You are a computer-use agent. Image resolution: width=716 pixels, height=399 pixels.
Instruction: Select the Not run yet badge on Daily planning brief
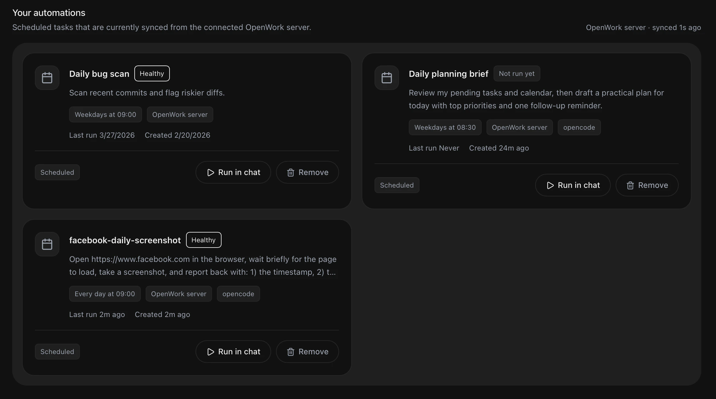pos(516,73)
